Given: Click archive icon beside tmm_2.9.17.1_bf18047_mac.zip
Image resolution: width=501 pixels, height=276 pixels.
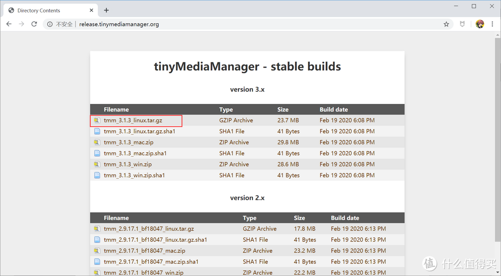Looking at the screenshot, I should pos(97,251).
